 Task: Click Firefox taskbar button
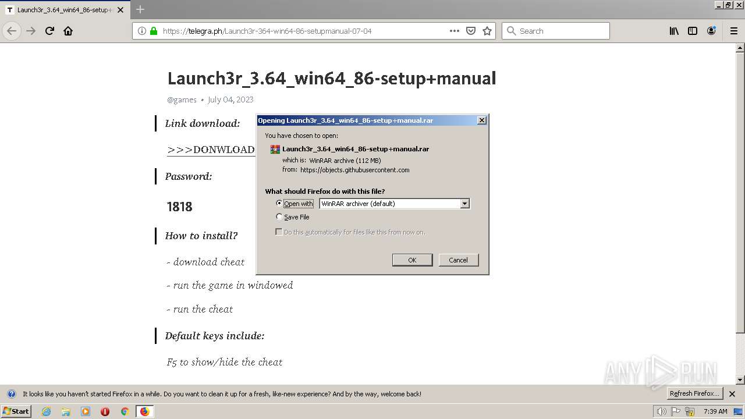coord(144,411)
